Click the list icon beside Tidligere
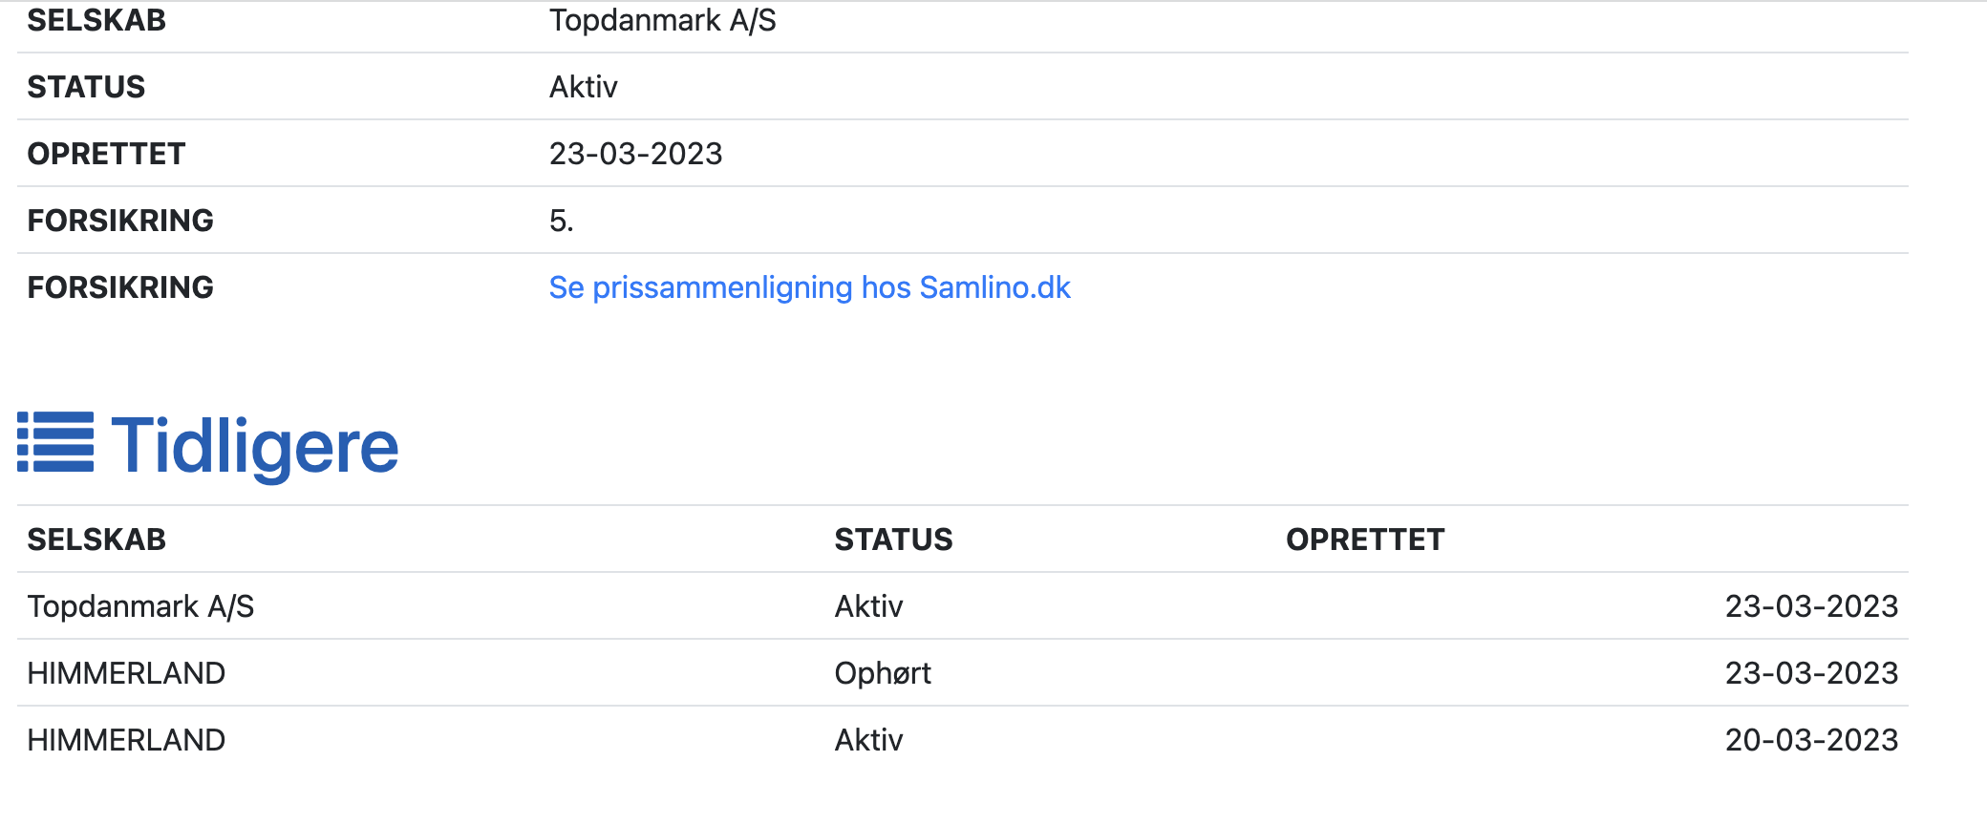Image resolution: width=1987 pixels, height=825 pixels. 55,442
